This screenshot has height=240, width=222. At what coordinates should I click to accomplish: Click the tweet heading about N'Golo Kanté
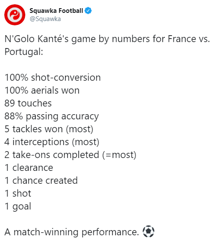point(107,45)
